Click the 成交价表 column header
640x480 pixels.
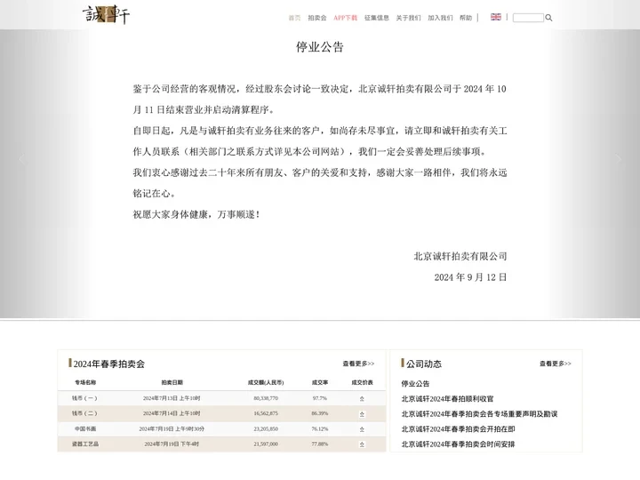click(x=362, y=382)
